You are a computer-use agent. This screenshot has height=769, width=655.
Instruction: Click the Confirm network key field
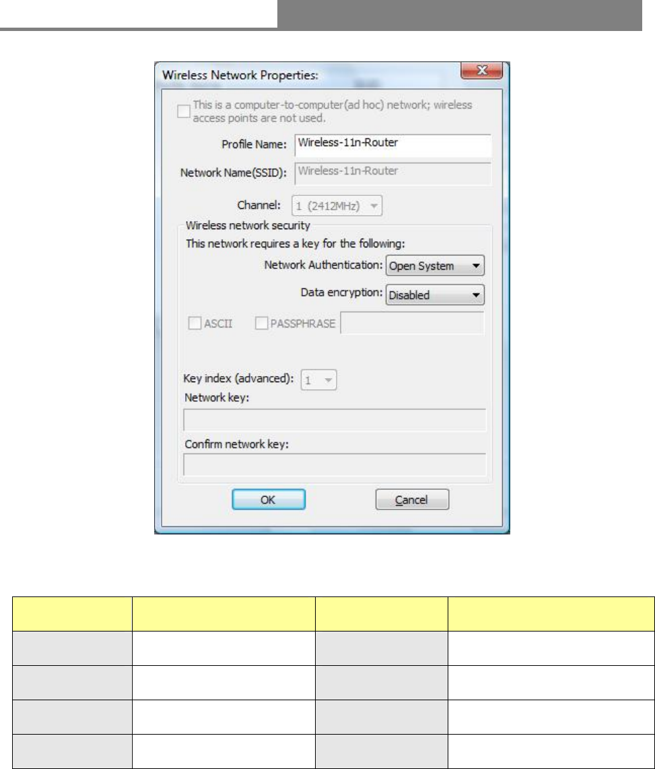click(x=335, y=465)
